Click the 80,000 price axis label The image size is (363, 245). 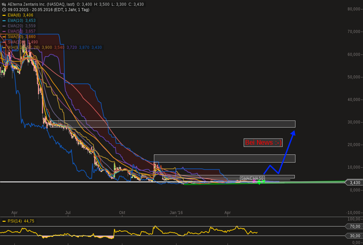[x=354, y=9]
